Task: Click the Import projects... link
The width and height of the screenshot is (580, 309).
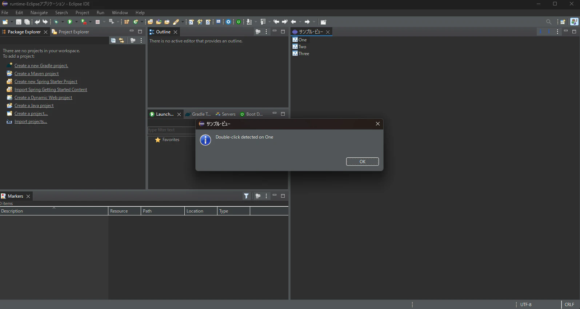Action: (31, 121)
